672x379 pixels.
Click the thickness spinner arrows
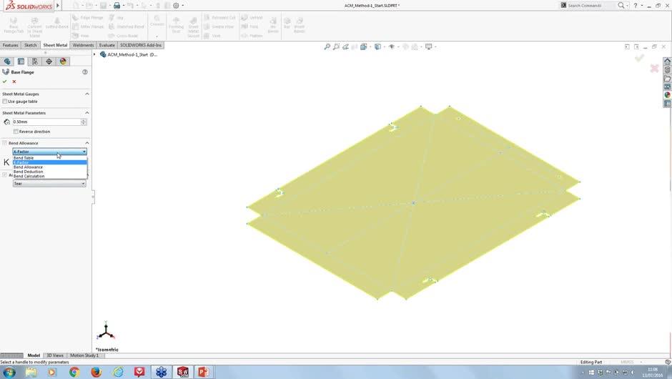(84, 122)
